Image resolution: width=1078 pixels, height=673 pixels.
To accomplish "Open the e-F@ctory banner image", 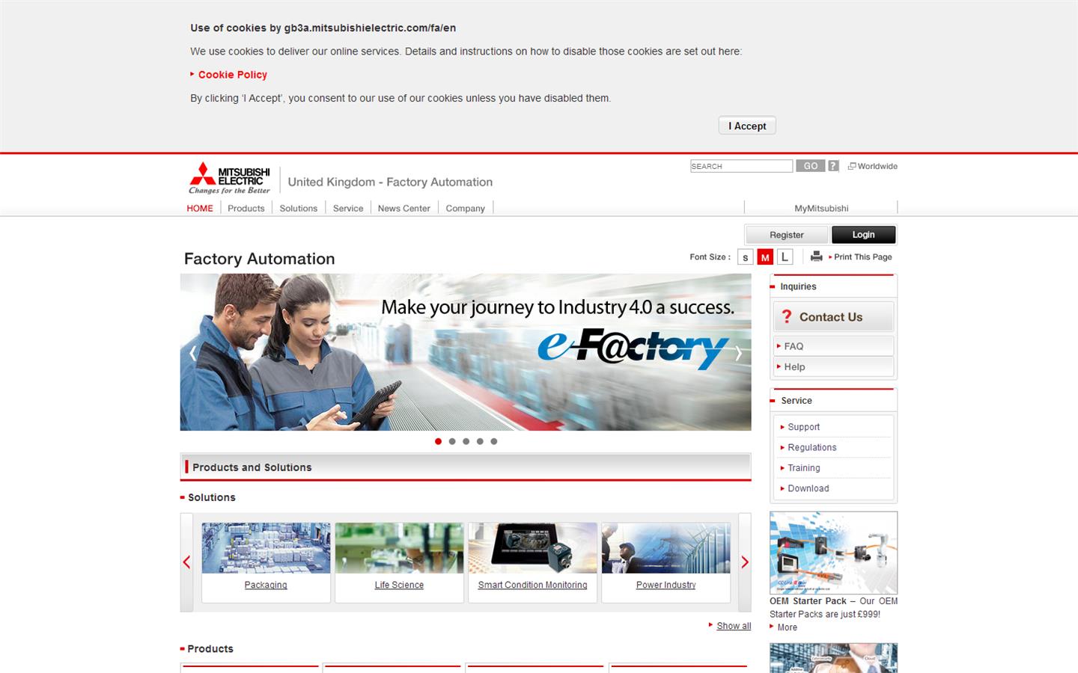I will click(x=466, y=352).
